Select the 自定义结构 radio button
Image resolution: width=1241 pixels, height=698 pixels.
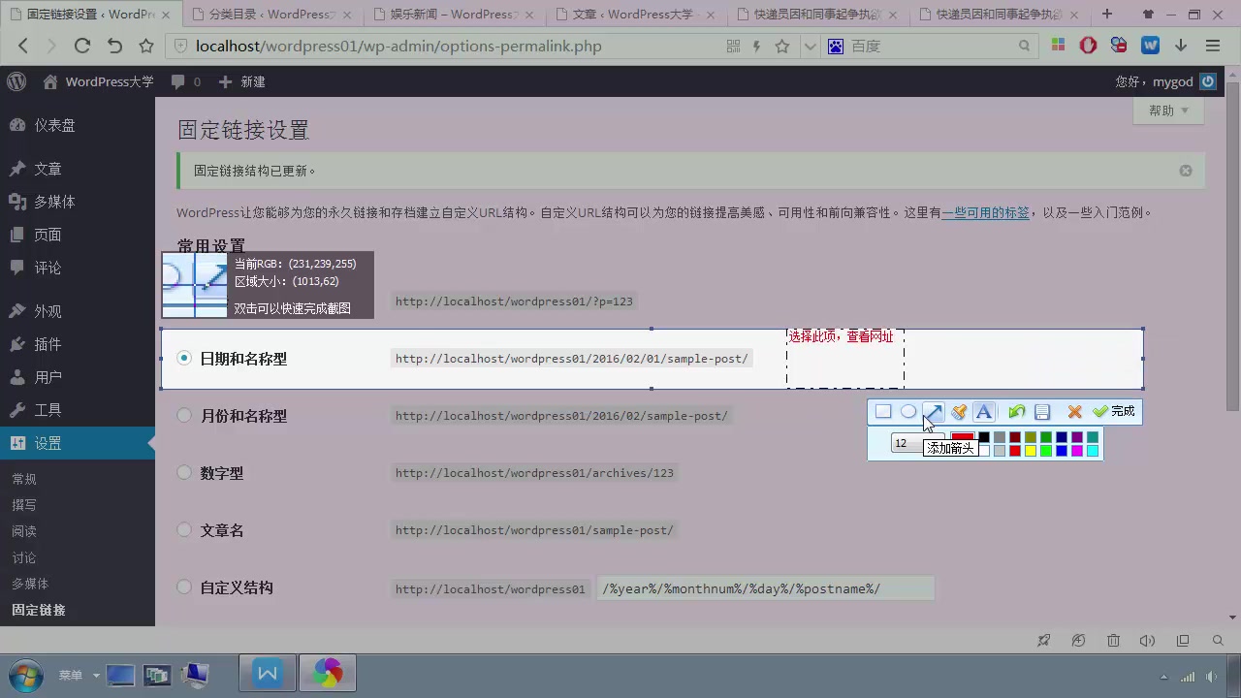point(184,587)
